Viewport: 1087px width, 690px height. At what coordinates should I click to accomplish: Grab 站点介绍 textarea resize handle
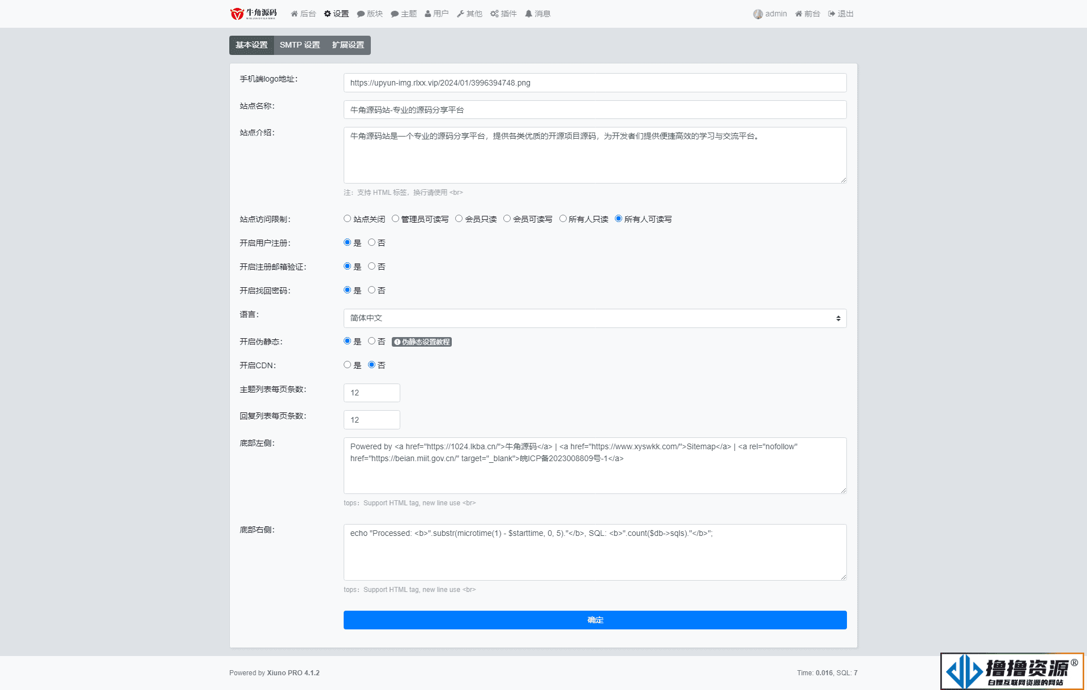point(843,180)
